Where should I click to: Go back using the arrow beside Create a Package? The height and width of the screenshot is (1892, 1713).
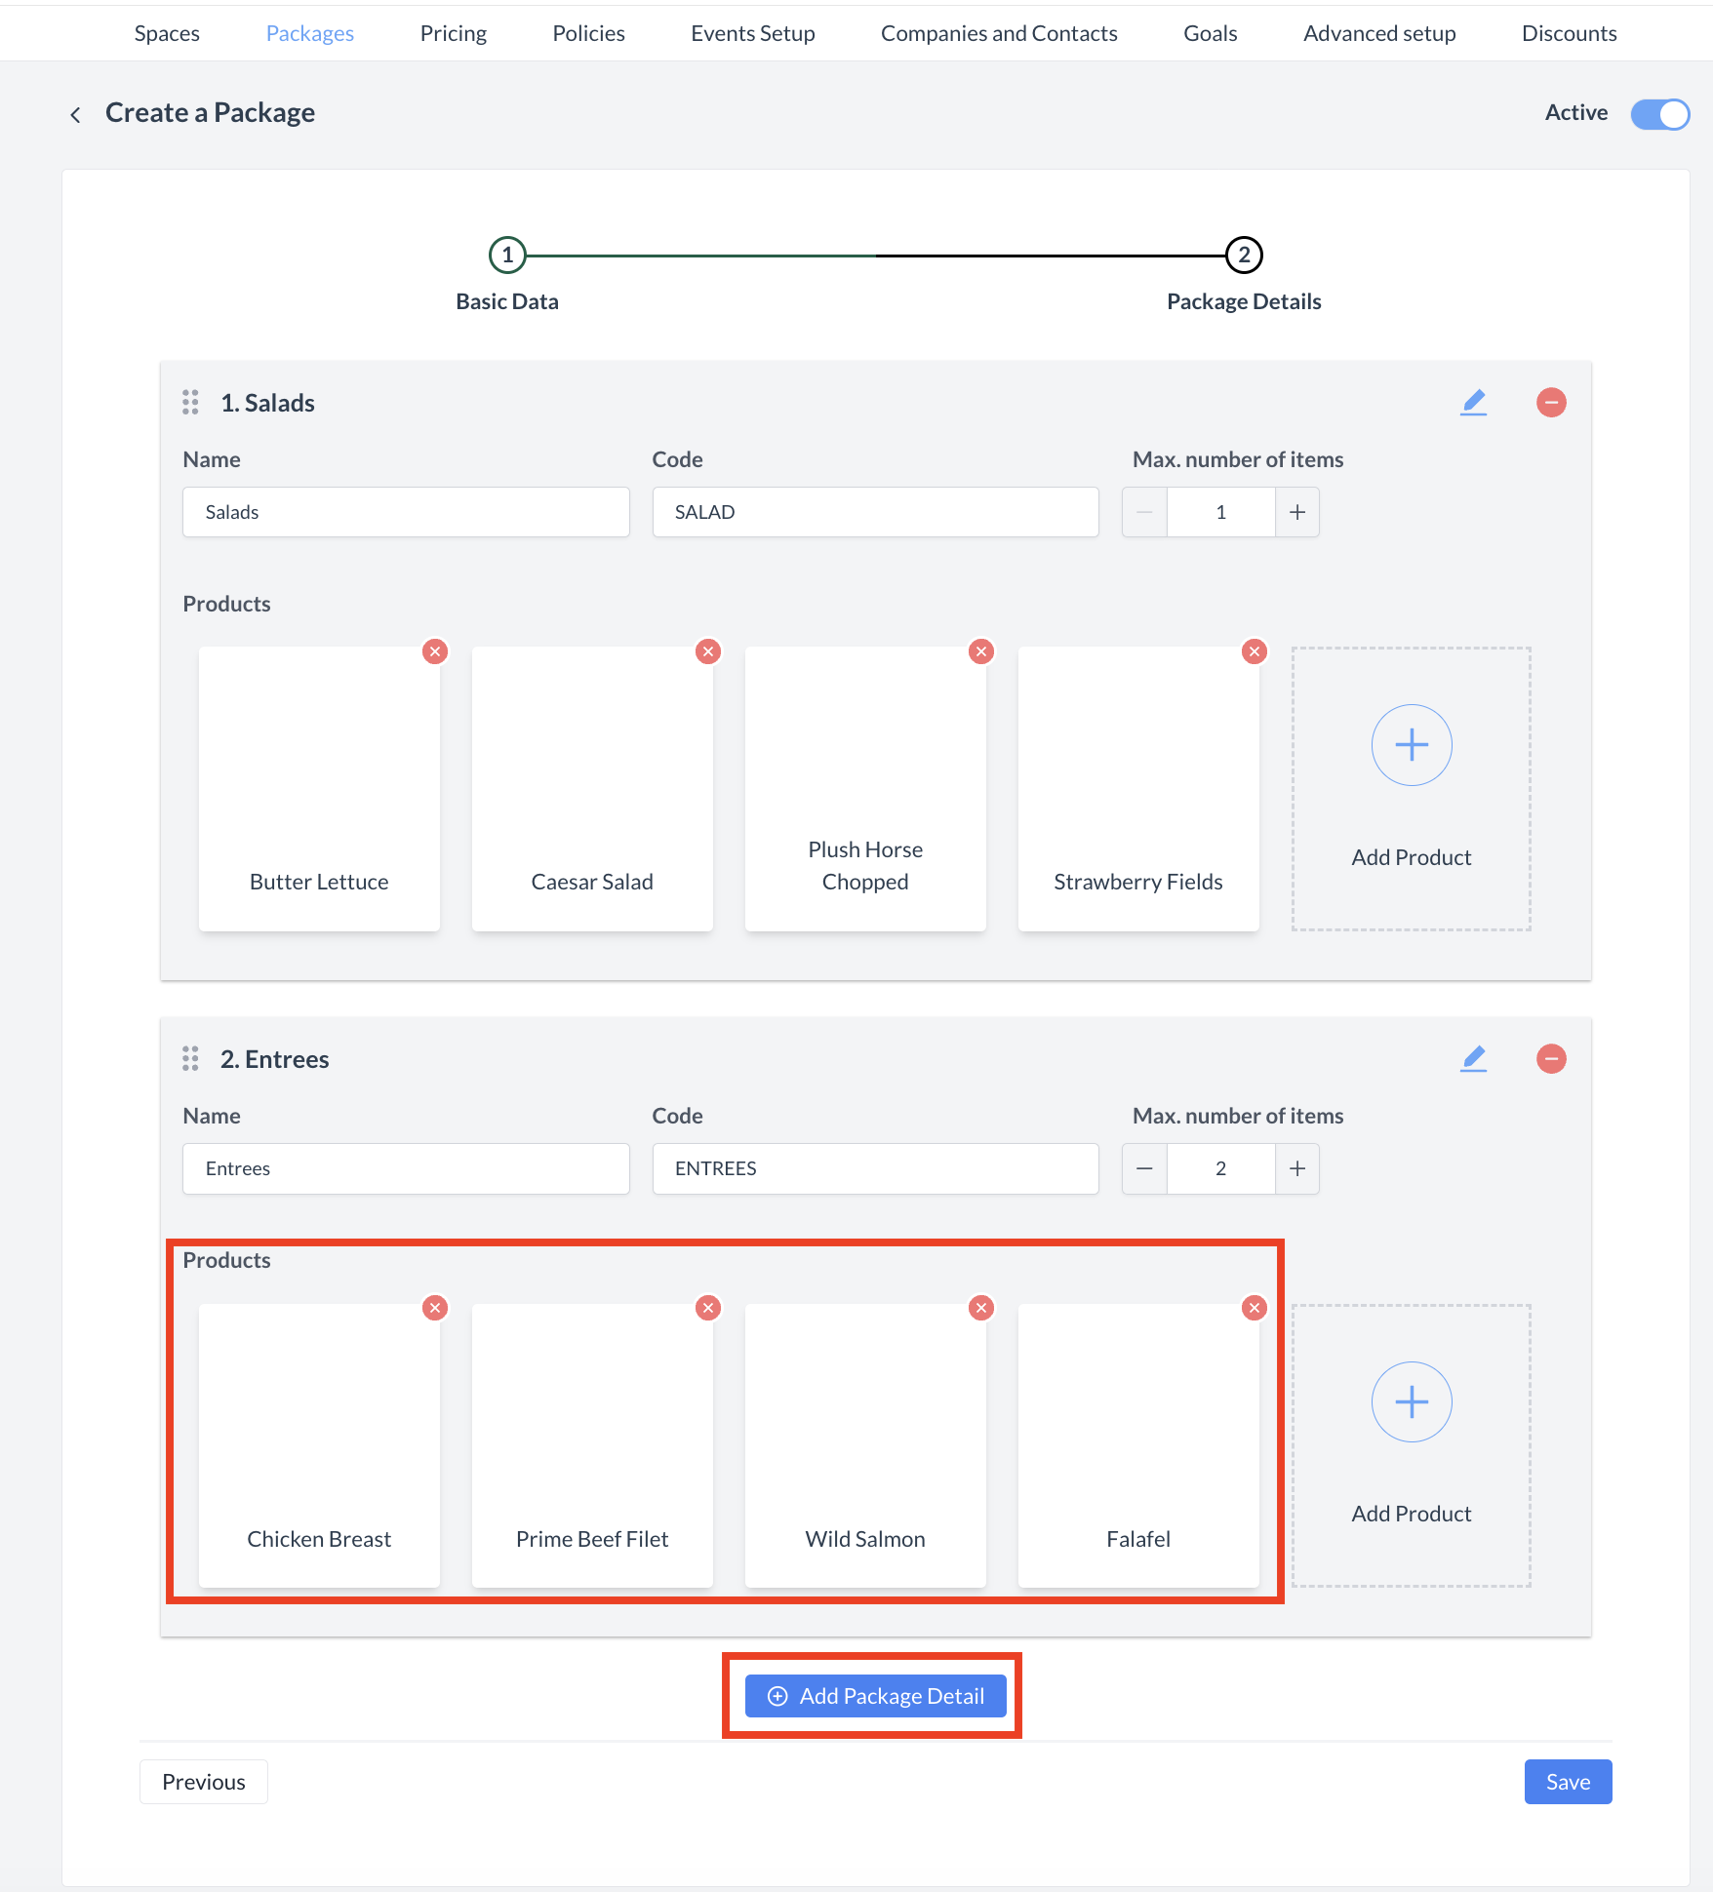click(76, 115)
